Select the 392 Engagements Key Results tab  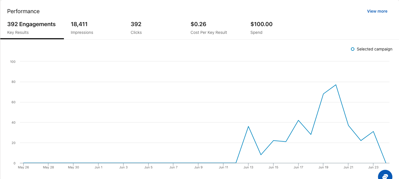click(x=31, y=28)
